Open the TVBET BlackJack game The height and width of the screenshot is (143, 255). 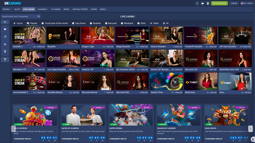[x=201, y=83]
